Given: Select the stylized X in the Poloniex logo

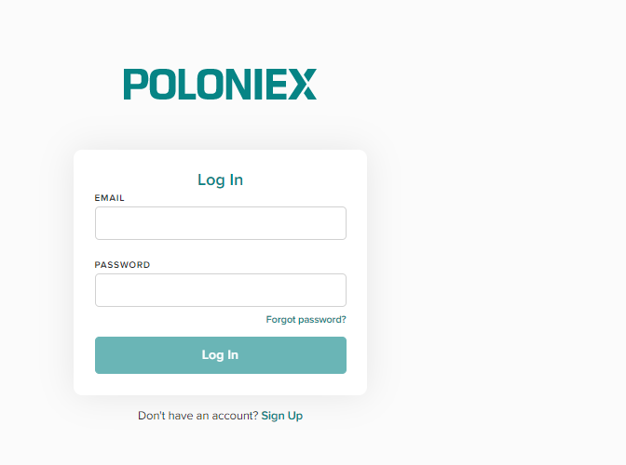Looking at the screenshot, I should click(303, 84).
